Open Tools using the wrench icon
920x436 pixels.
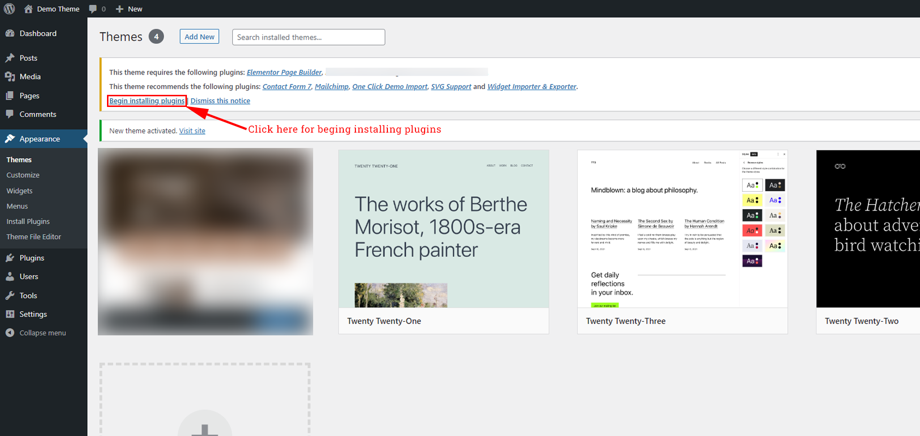pos(11,295)
